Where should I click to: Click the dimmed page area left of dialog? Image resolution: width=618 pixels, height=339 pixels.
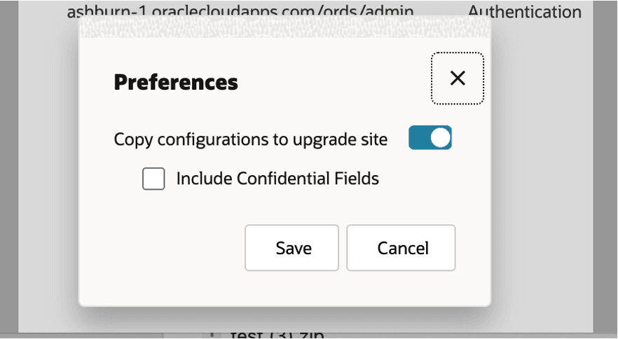pos(48,165)
